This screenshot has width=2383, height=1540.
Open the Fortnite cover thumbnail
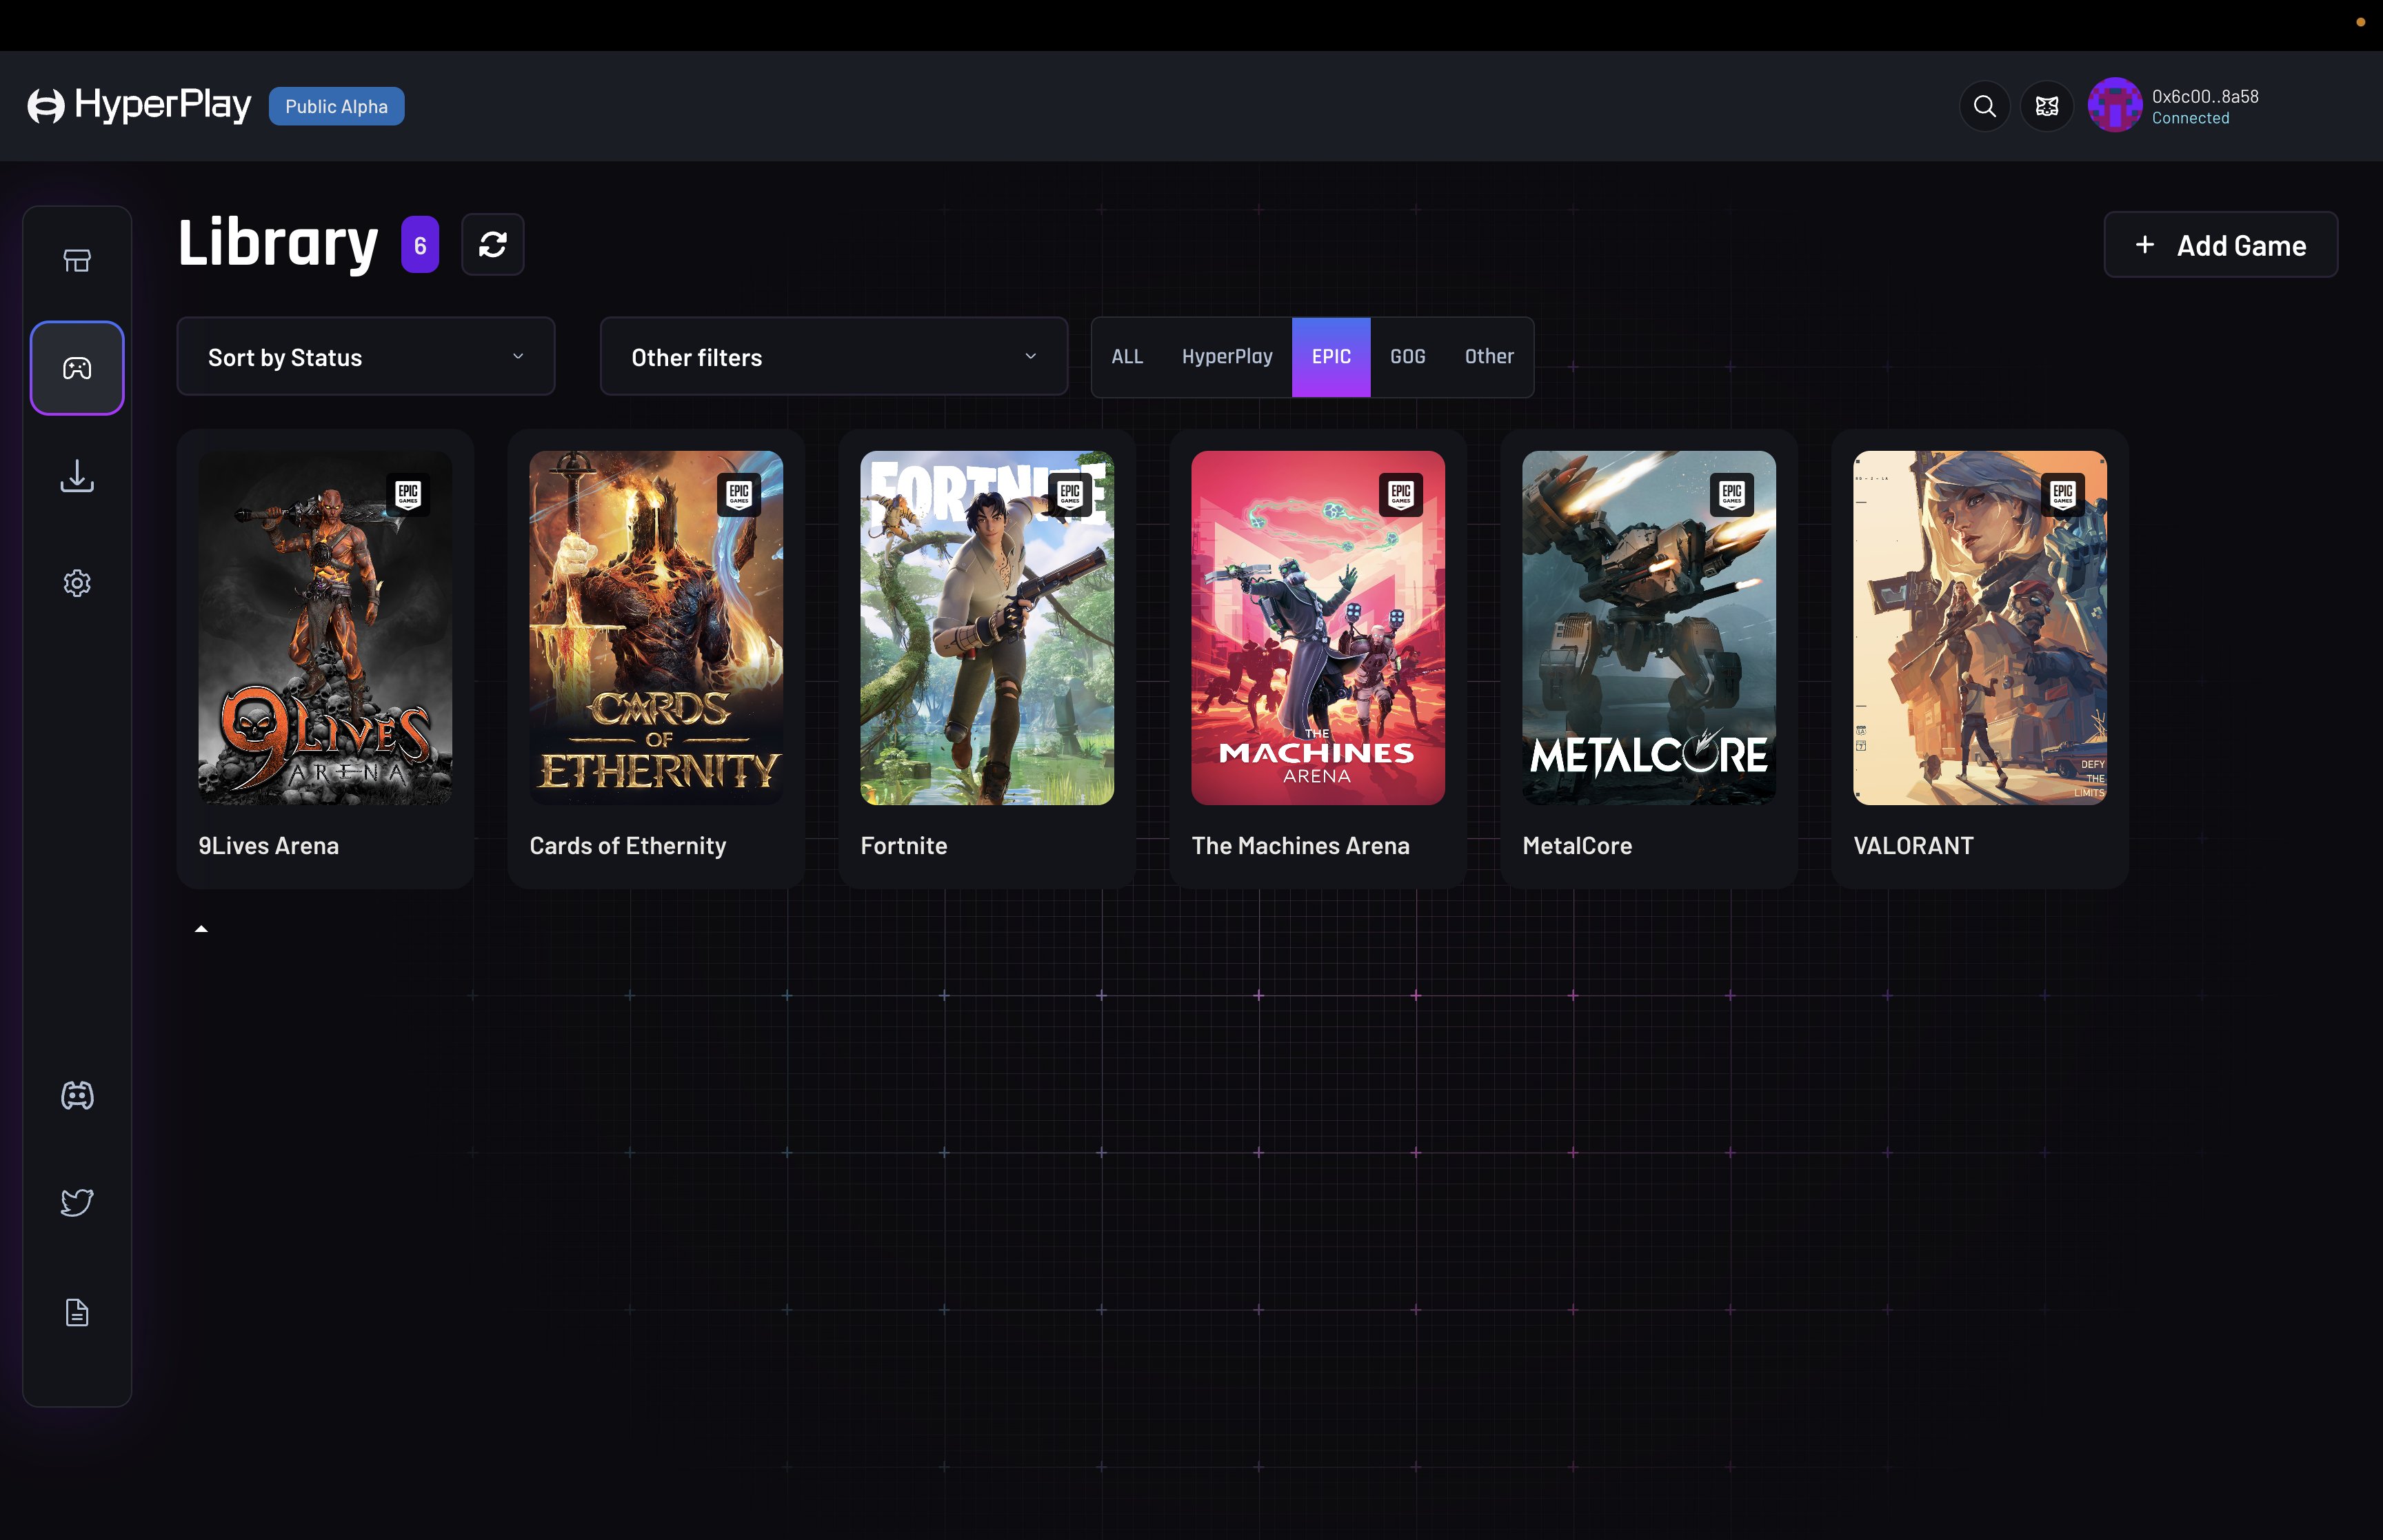coord(987,628)
